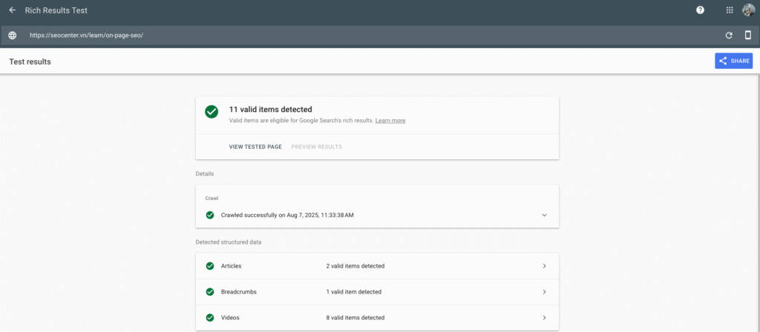Image resolution: width=760 pixels, height=332 pixels.
Task: Open the Learn more link
Action: click(390, 120)
